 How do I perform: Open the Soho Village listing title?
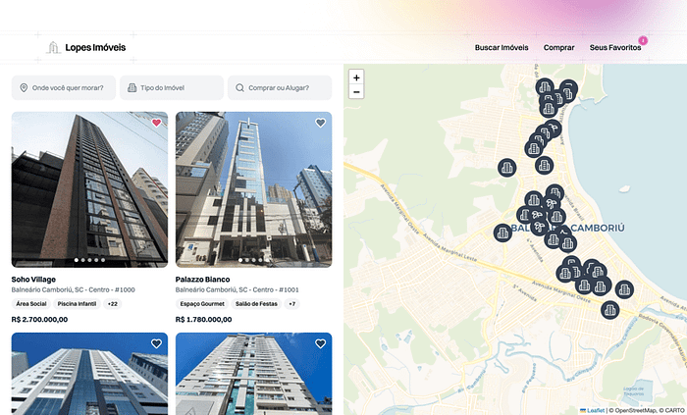(x=33, y=280)
